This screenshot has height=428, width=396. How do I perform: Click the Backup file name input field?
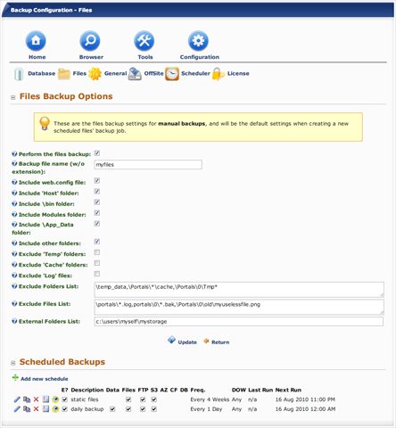click(148, 164)
